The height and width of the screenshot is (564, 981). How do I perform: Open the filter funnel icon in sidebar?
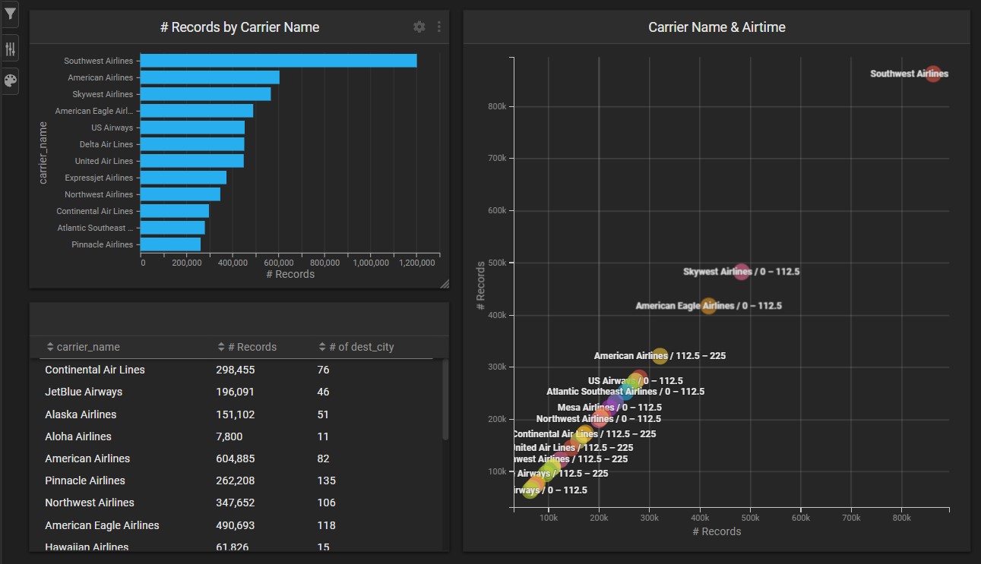click(x=10, y=14)
